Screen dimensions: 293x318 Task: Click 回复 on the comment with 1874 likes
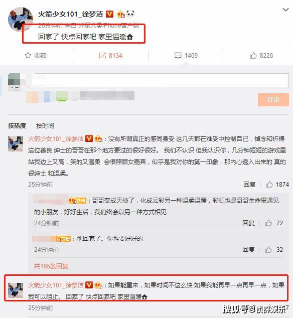coord(249,185)
